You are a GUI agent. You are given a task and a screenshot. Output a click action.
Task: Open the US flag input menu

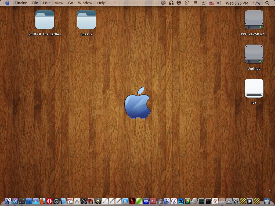[x=212, y=3]
